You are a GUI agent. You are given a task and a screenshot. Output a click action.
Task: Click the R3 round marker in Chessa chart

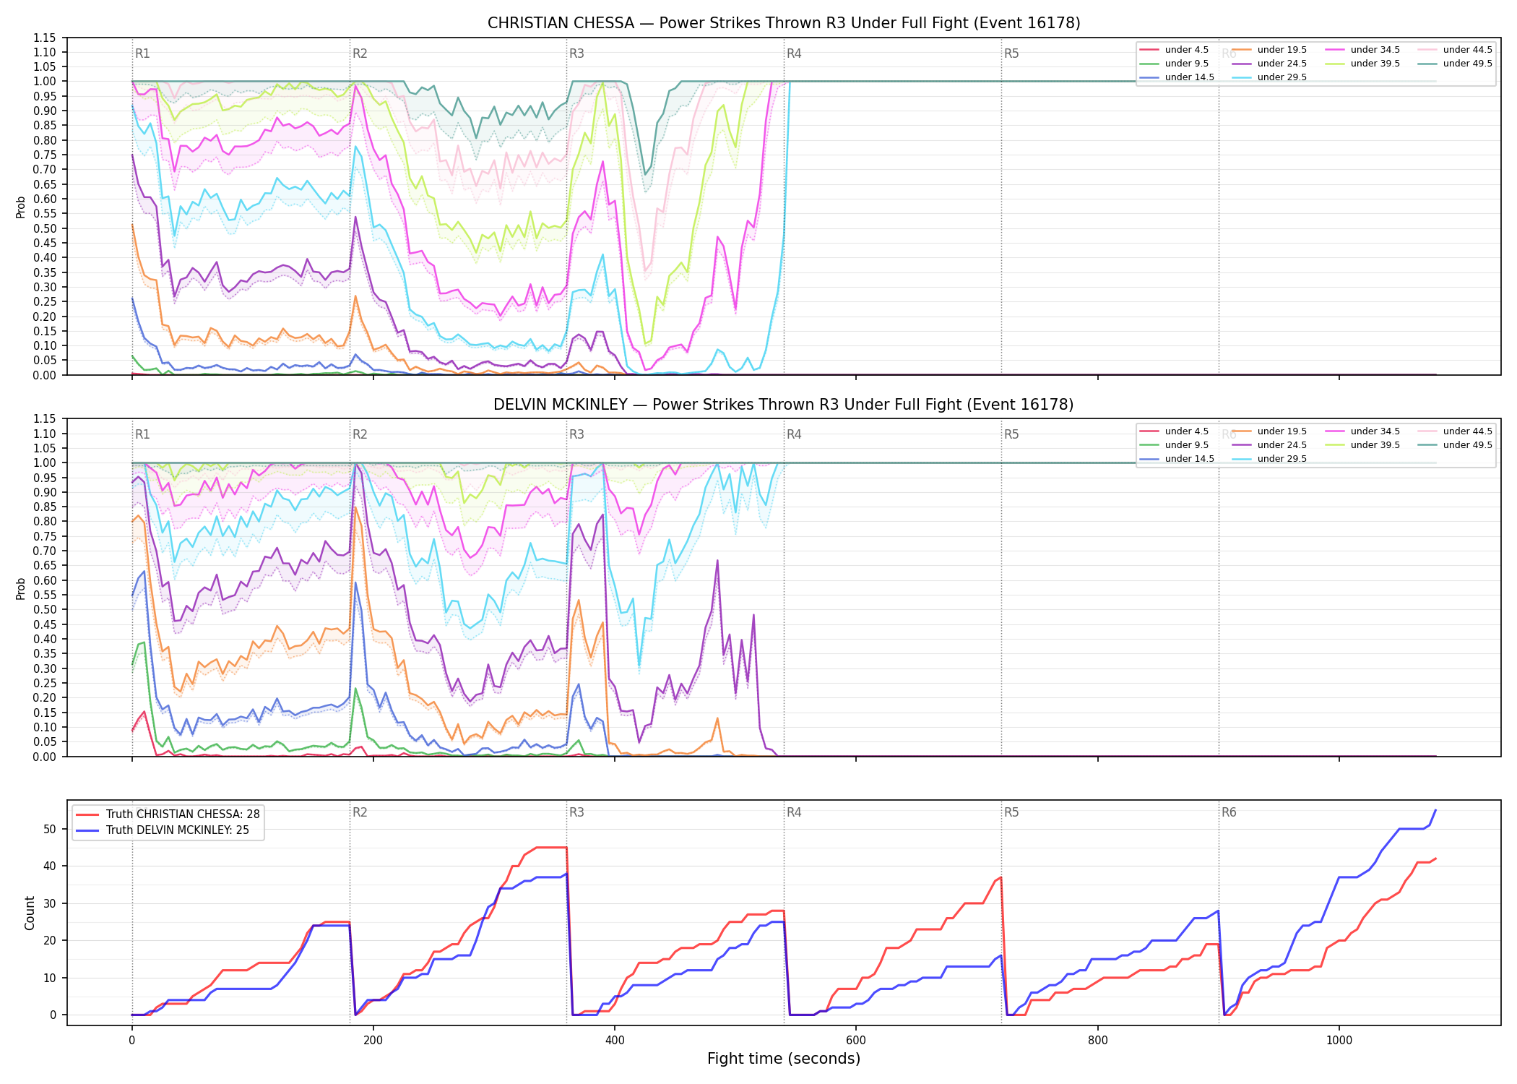click(x=576, y=53)
